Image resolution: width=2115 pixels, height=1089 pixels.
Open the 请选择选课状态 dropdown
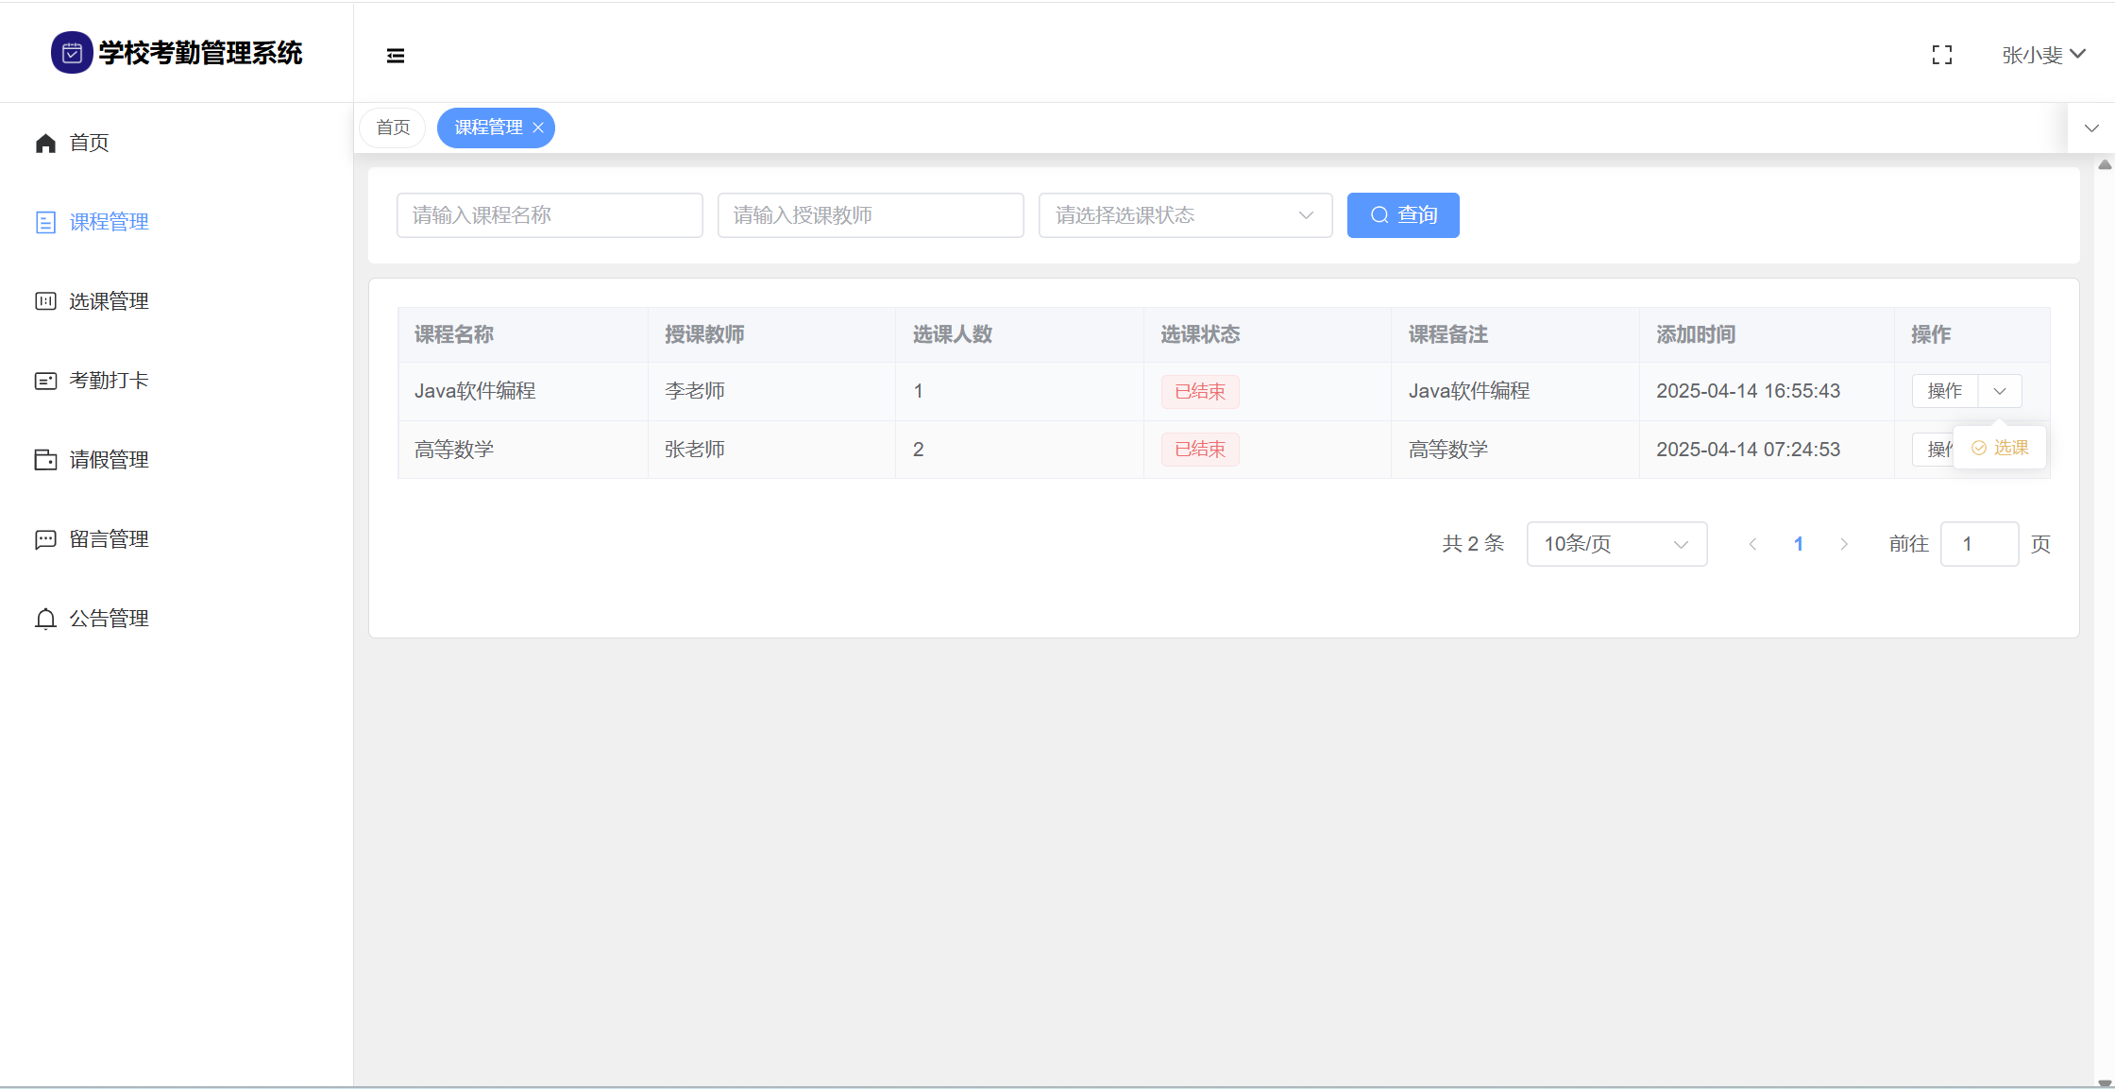pyautogui.click(x=1184, y=215)
